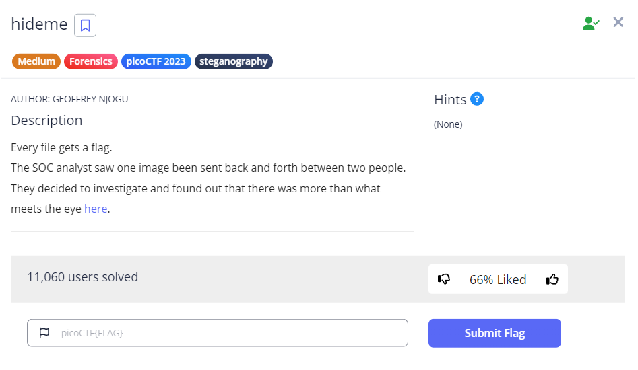Image resolution: width=638 pixels, height=370 pixels.
Task: Click the Hints heading
Action: 450,100
